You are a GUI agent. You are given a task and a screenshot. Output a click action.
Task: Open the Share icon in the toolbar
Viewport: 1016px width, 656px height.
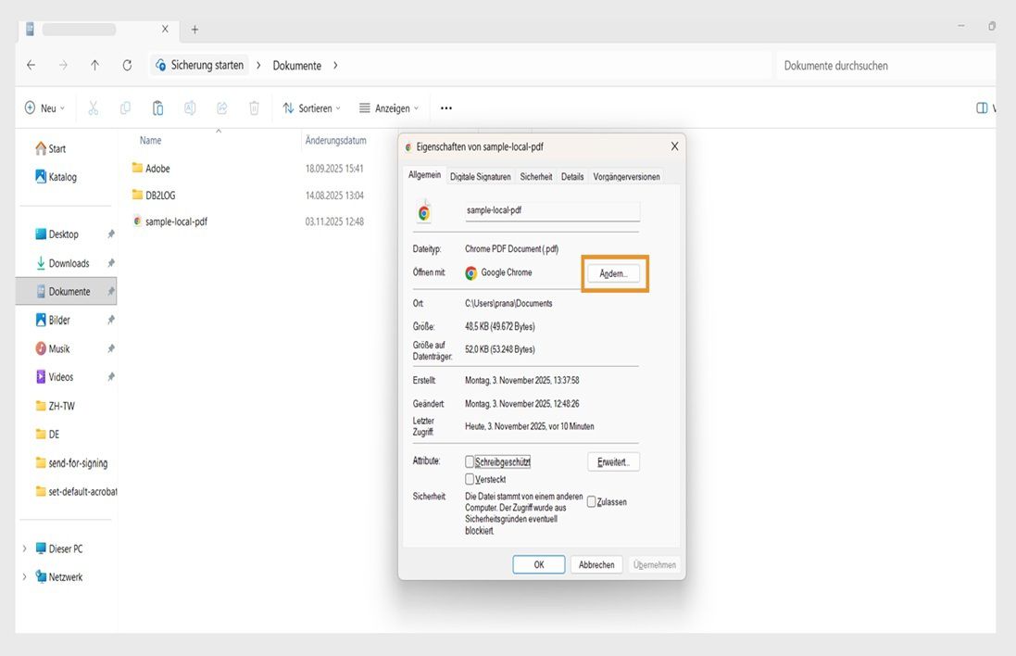pyautogui.click(x=221, y=107)
